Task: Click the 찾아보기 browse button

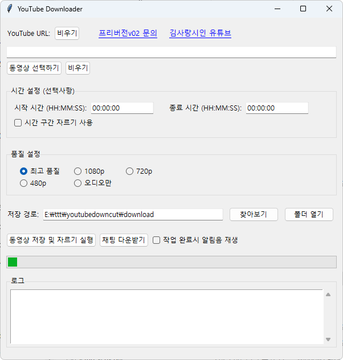Action: tap(254, 214)
